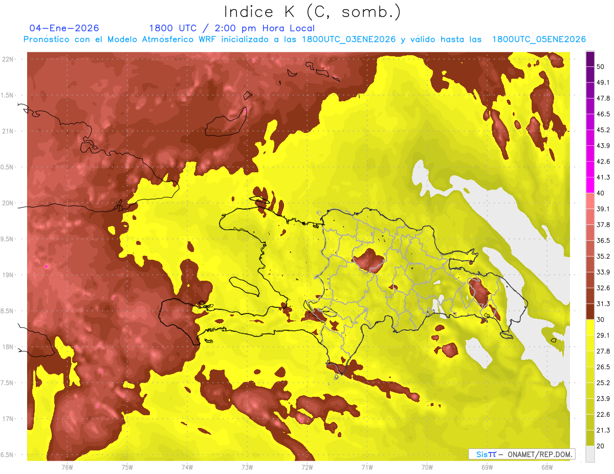This screenshot has height=474, width=614.
Task: Click the color scale value "42.6"
Action: click(x=603, y=162)
